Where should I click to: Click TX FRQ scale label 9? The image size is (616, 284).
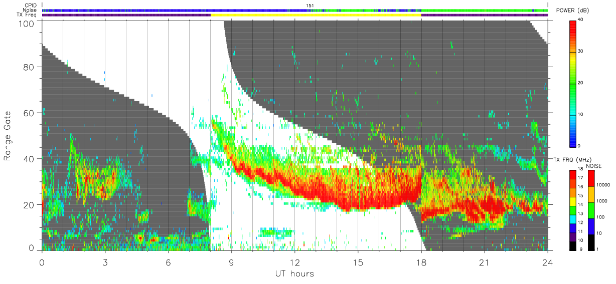click(582, 249)
